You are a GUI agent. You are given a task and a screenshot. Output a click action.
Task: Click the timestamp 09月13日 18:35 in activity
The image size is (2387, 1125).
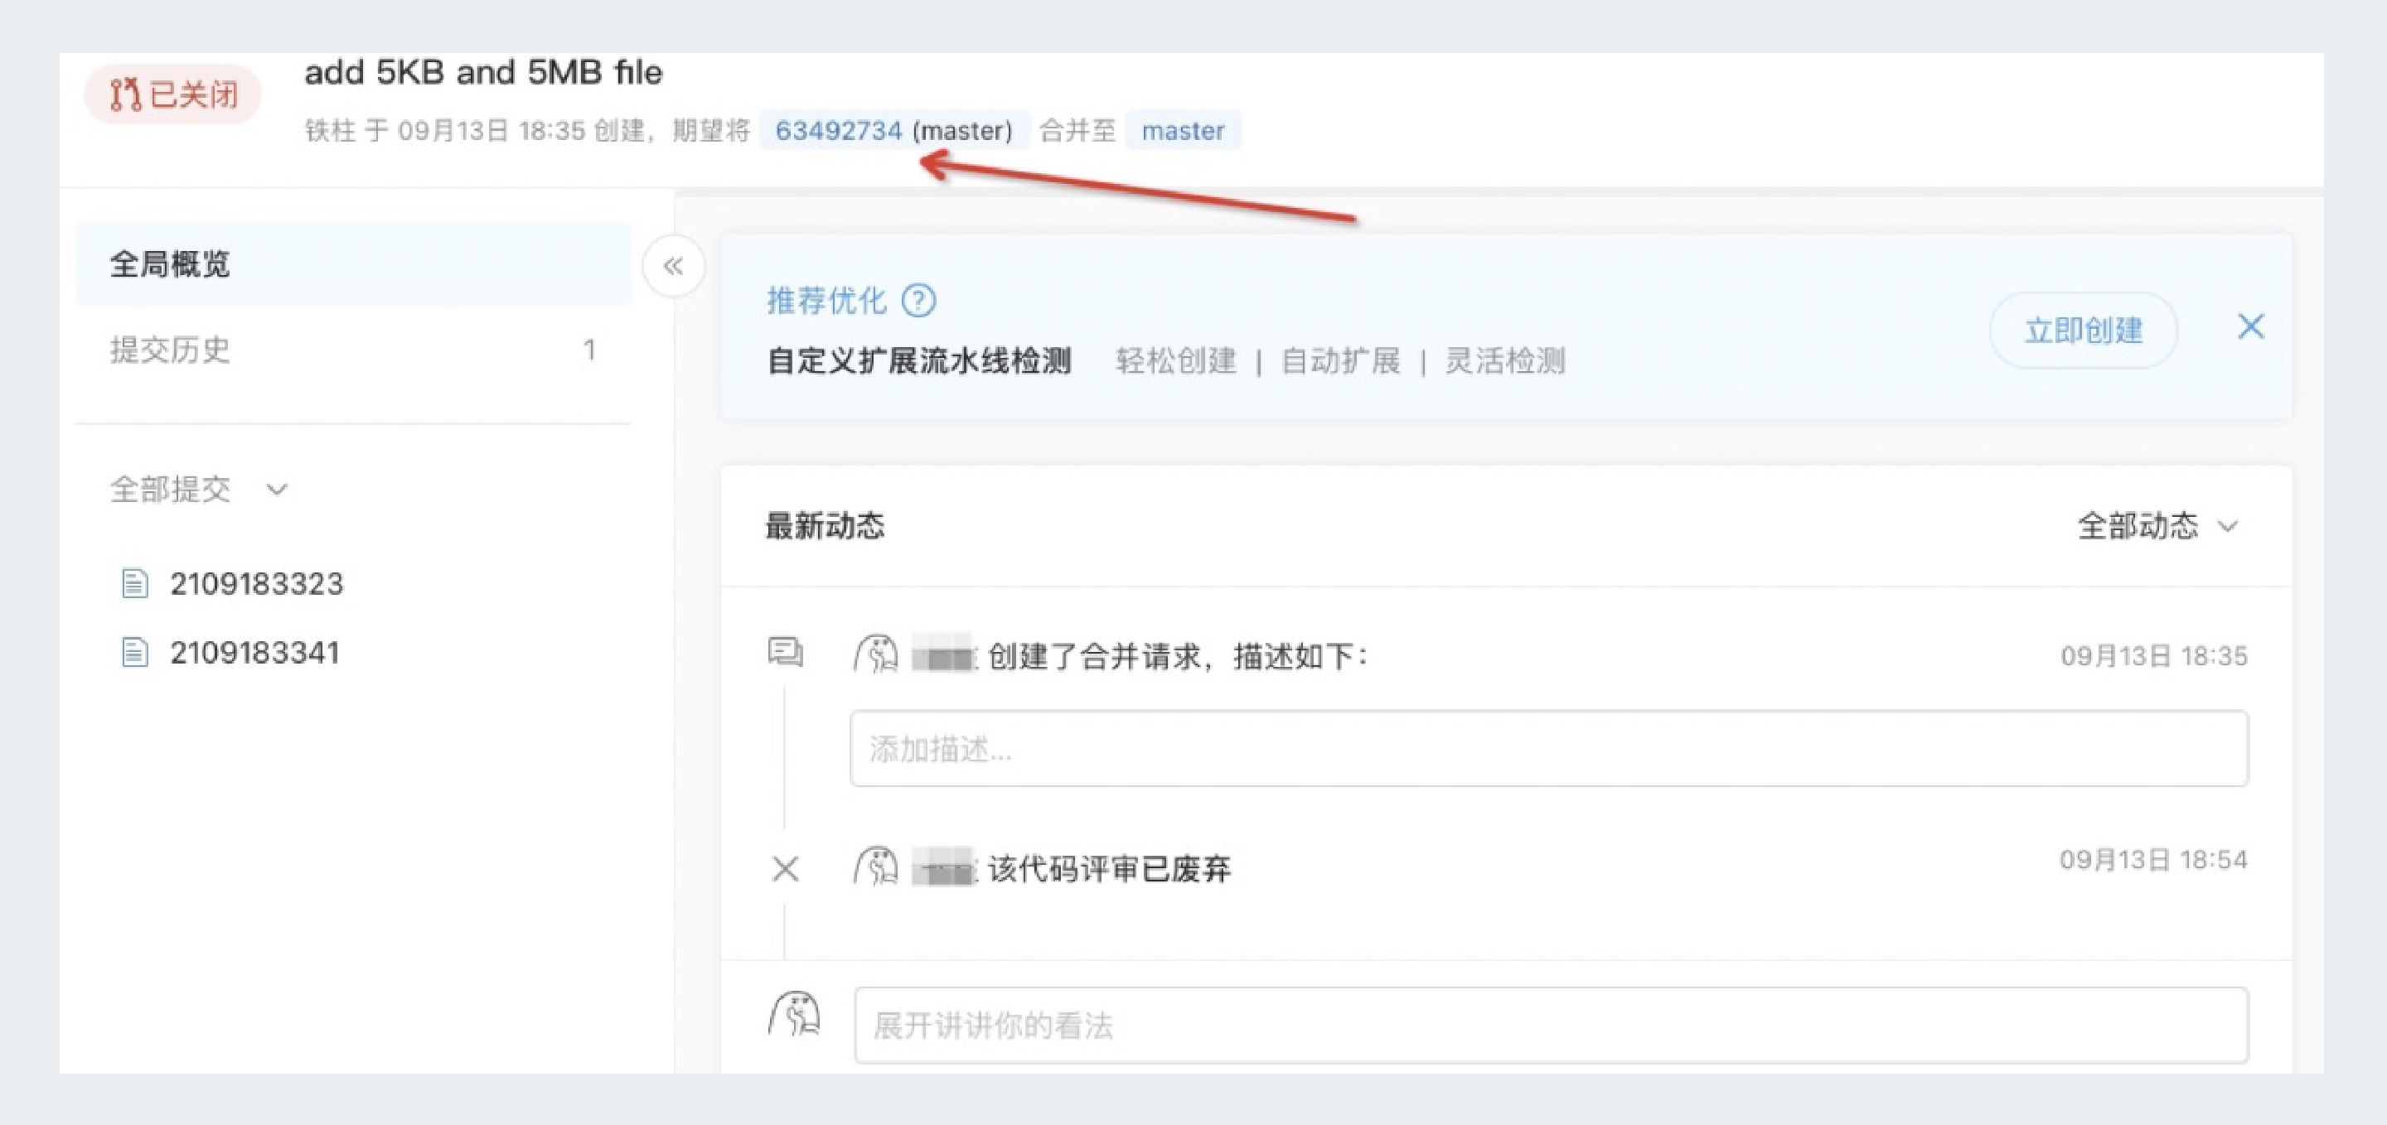pyautogui.click(x=2153, y=655)
